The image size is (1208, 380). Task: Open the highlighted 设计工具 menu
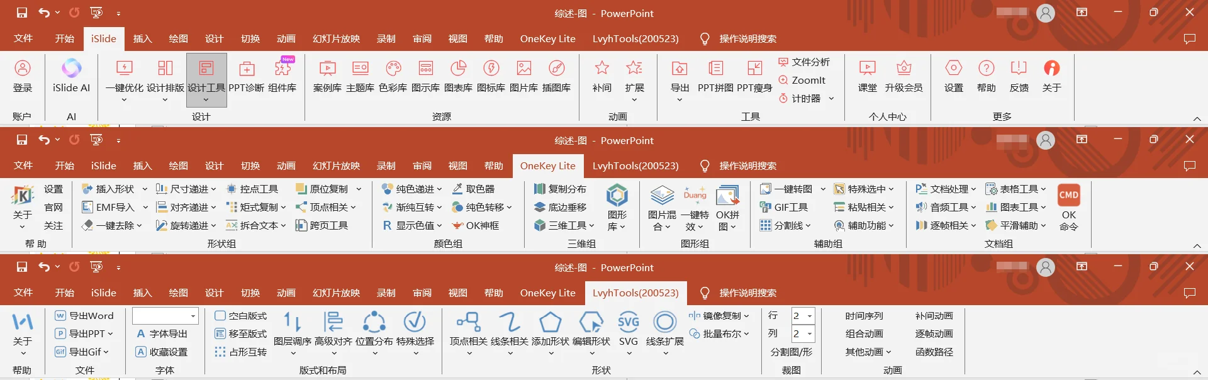click(x=206, y=81)
